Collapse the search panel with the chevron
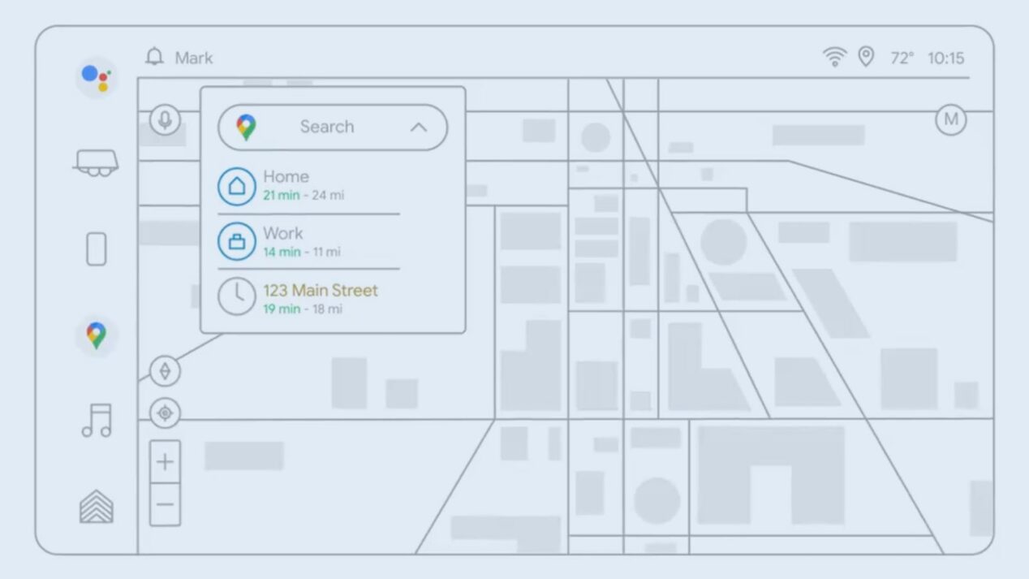 click(x=419, y=127)
